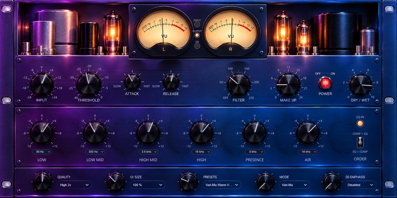Click the knob beside the MODE selector
This screenshot has height=198, width=397.
[x=265, y=182]
